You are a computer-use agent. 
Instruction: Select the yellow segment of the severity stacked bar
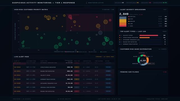(123, 21)
